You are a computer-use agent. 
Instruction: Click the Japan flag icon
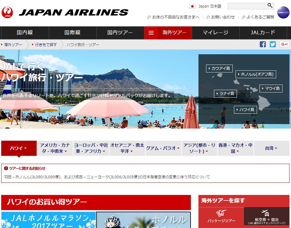(192, 6)
